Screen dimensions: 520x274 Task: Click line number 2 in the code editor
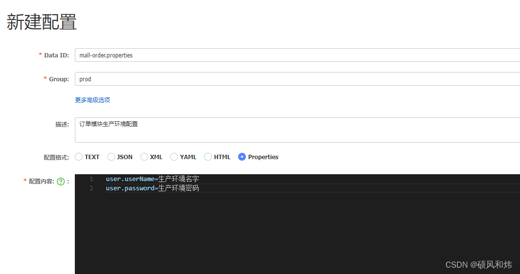point(91,188)
